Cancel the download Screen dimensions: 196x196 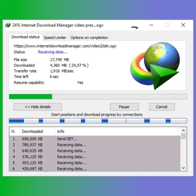point(162,107)
